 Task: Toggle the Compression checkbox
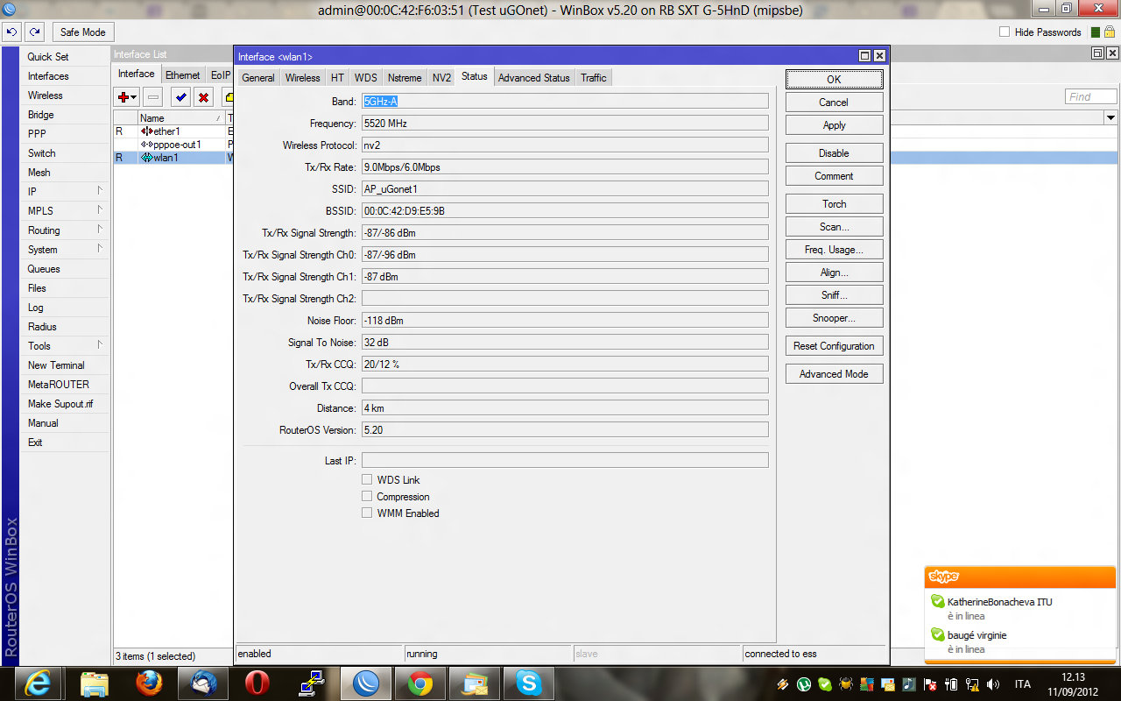pyautogui.click(x=367, y=497)
